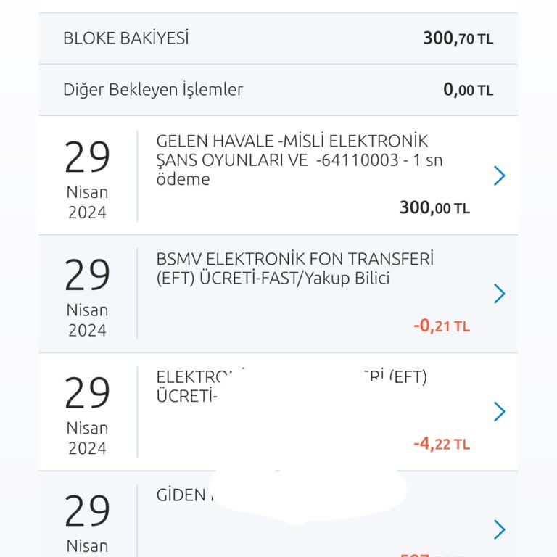Tap the -0,21 TL fee amount
The width and height of the screenshot is (557, 557).
[442, 326]
